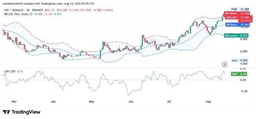256x119 pixels.
Task: Click the Mar label on time axis
Action: 14,102
